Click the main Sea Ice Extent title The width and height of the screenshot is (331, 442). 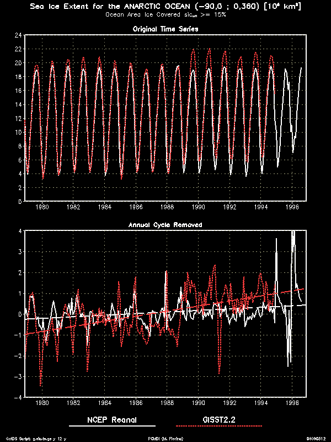point(165,7)
